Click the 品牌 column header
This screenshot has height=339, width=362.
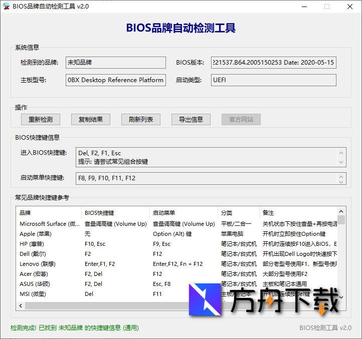click(49, 213)
